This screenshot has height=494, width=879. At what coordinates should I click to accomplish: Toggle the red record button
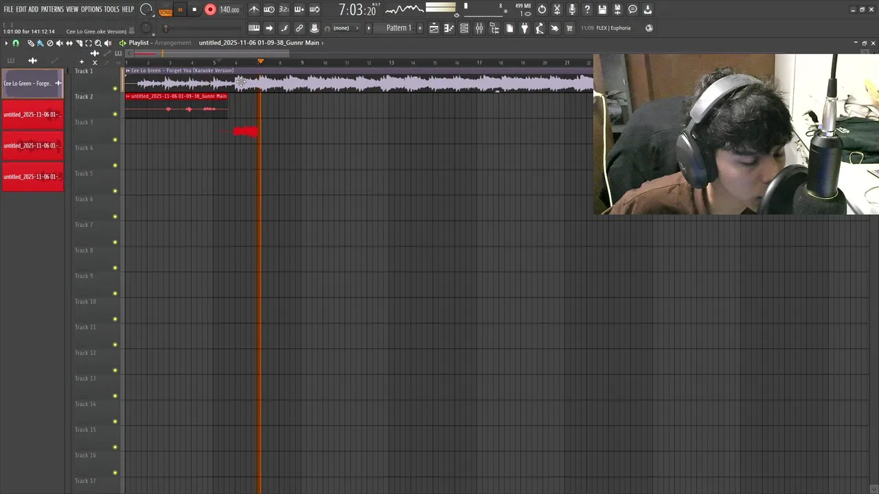coord(210,10)
